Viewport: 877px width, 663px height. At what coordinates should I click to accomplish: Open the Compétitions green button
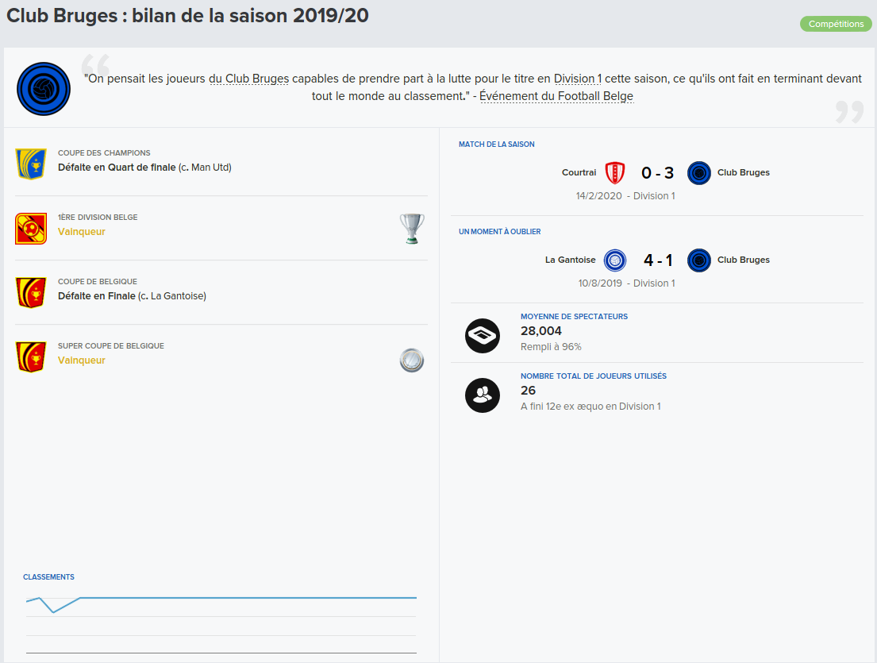tap(836, 24)
